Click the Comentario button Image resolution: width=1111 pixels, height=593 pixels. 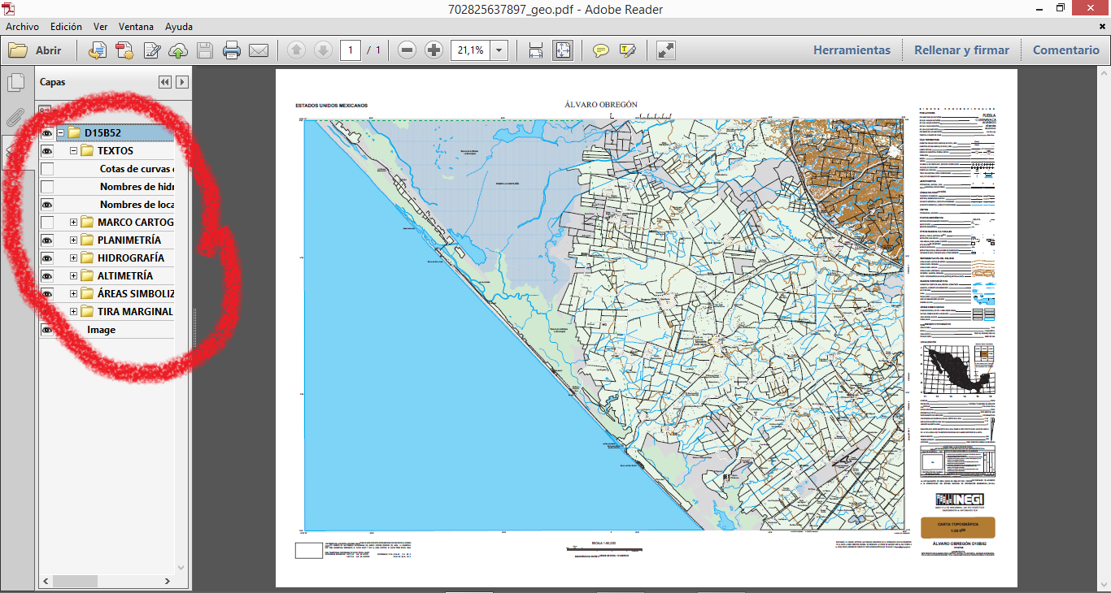[1065, 50]
